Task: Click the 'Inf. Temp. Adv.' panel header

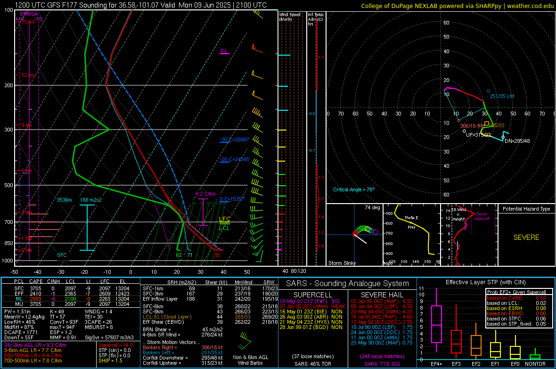Action: [316, 19]
